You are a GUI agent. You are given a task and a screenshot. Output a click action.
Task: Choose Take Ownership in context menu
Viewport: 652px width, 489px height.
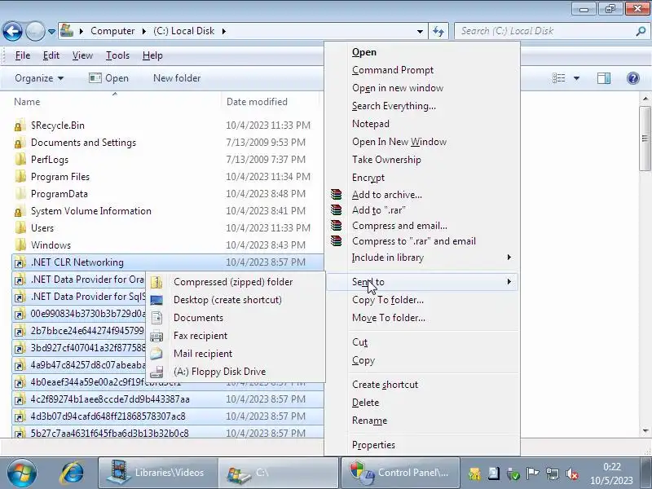click(x=386, y=160)
